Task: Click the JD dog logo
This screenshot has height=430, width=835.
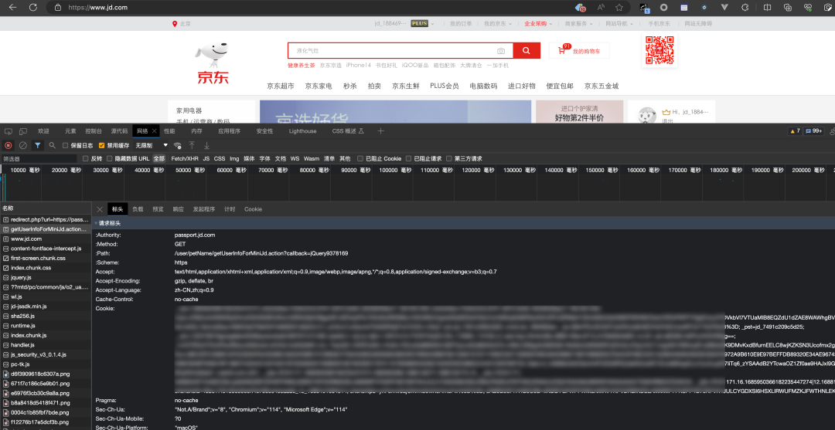Action: (x=213, y=64)
